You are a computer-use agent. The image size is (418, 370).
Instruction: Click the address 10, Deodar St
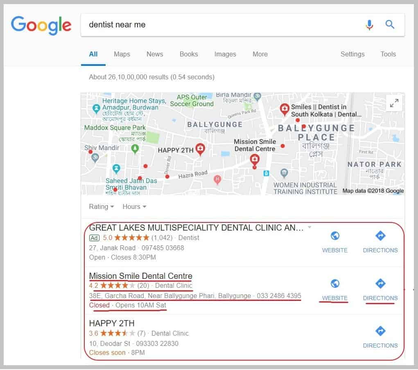coord(109,343)
